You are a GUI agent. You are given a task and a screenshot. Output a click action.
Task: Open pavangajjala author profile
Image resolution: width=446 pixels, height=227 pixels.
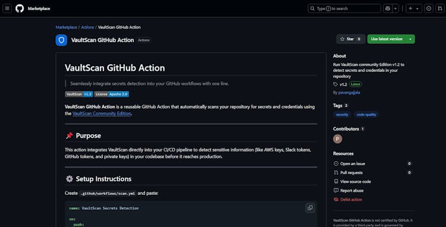(349, 93)
